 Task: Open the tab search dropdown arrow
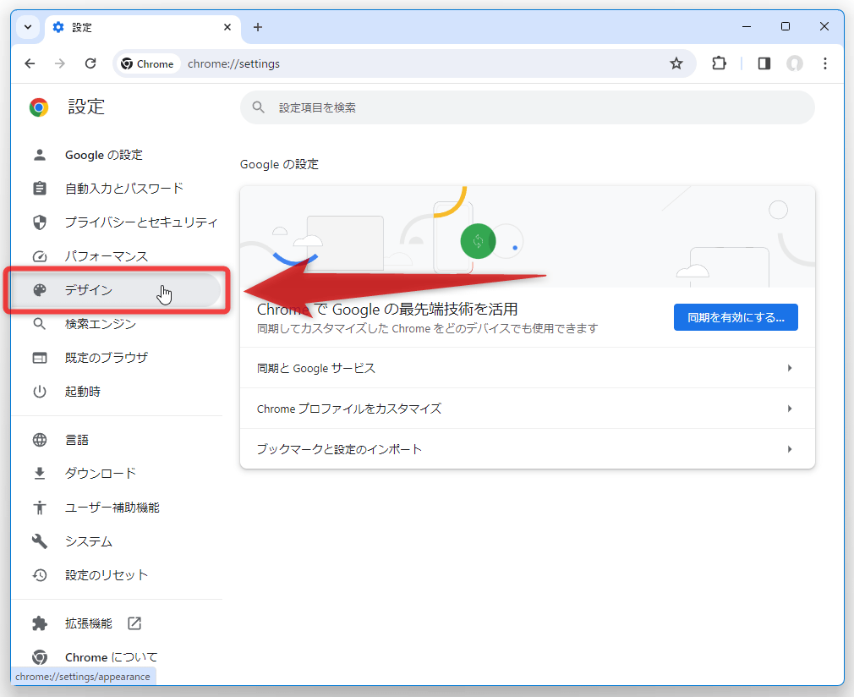[28, 27]
